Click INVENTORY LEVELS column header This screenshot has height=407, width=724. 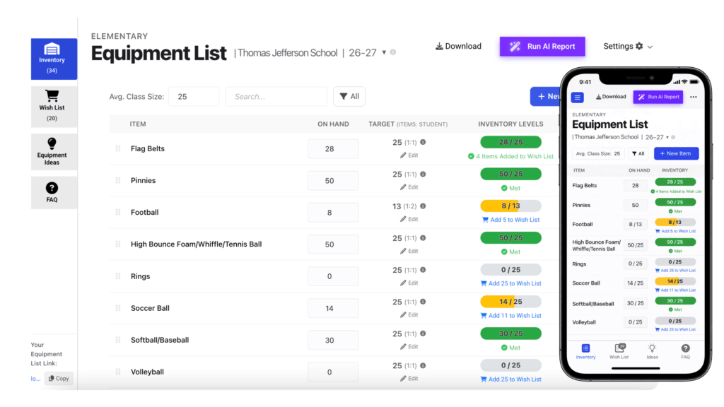pos(510,124)
